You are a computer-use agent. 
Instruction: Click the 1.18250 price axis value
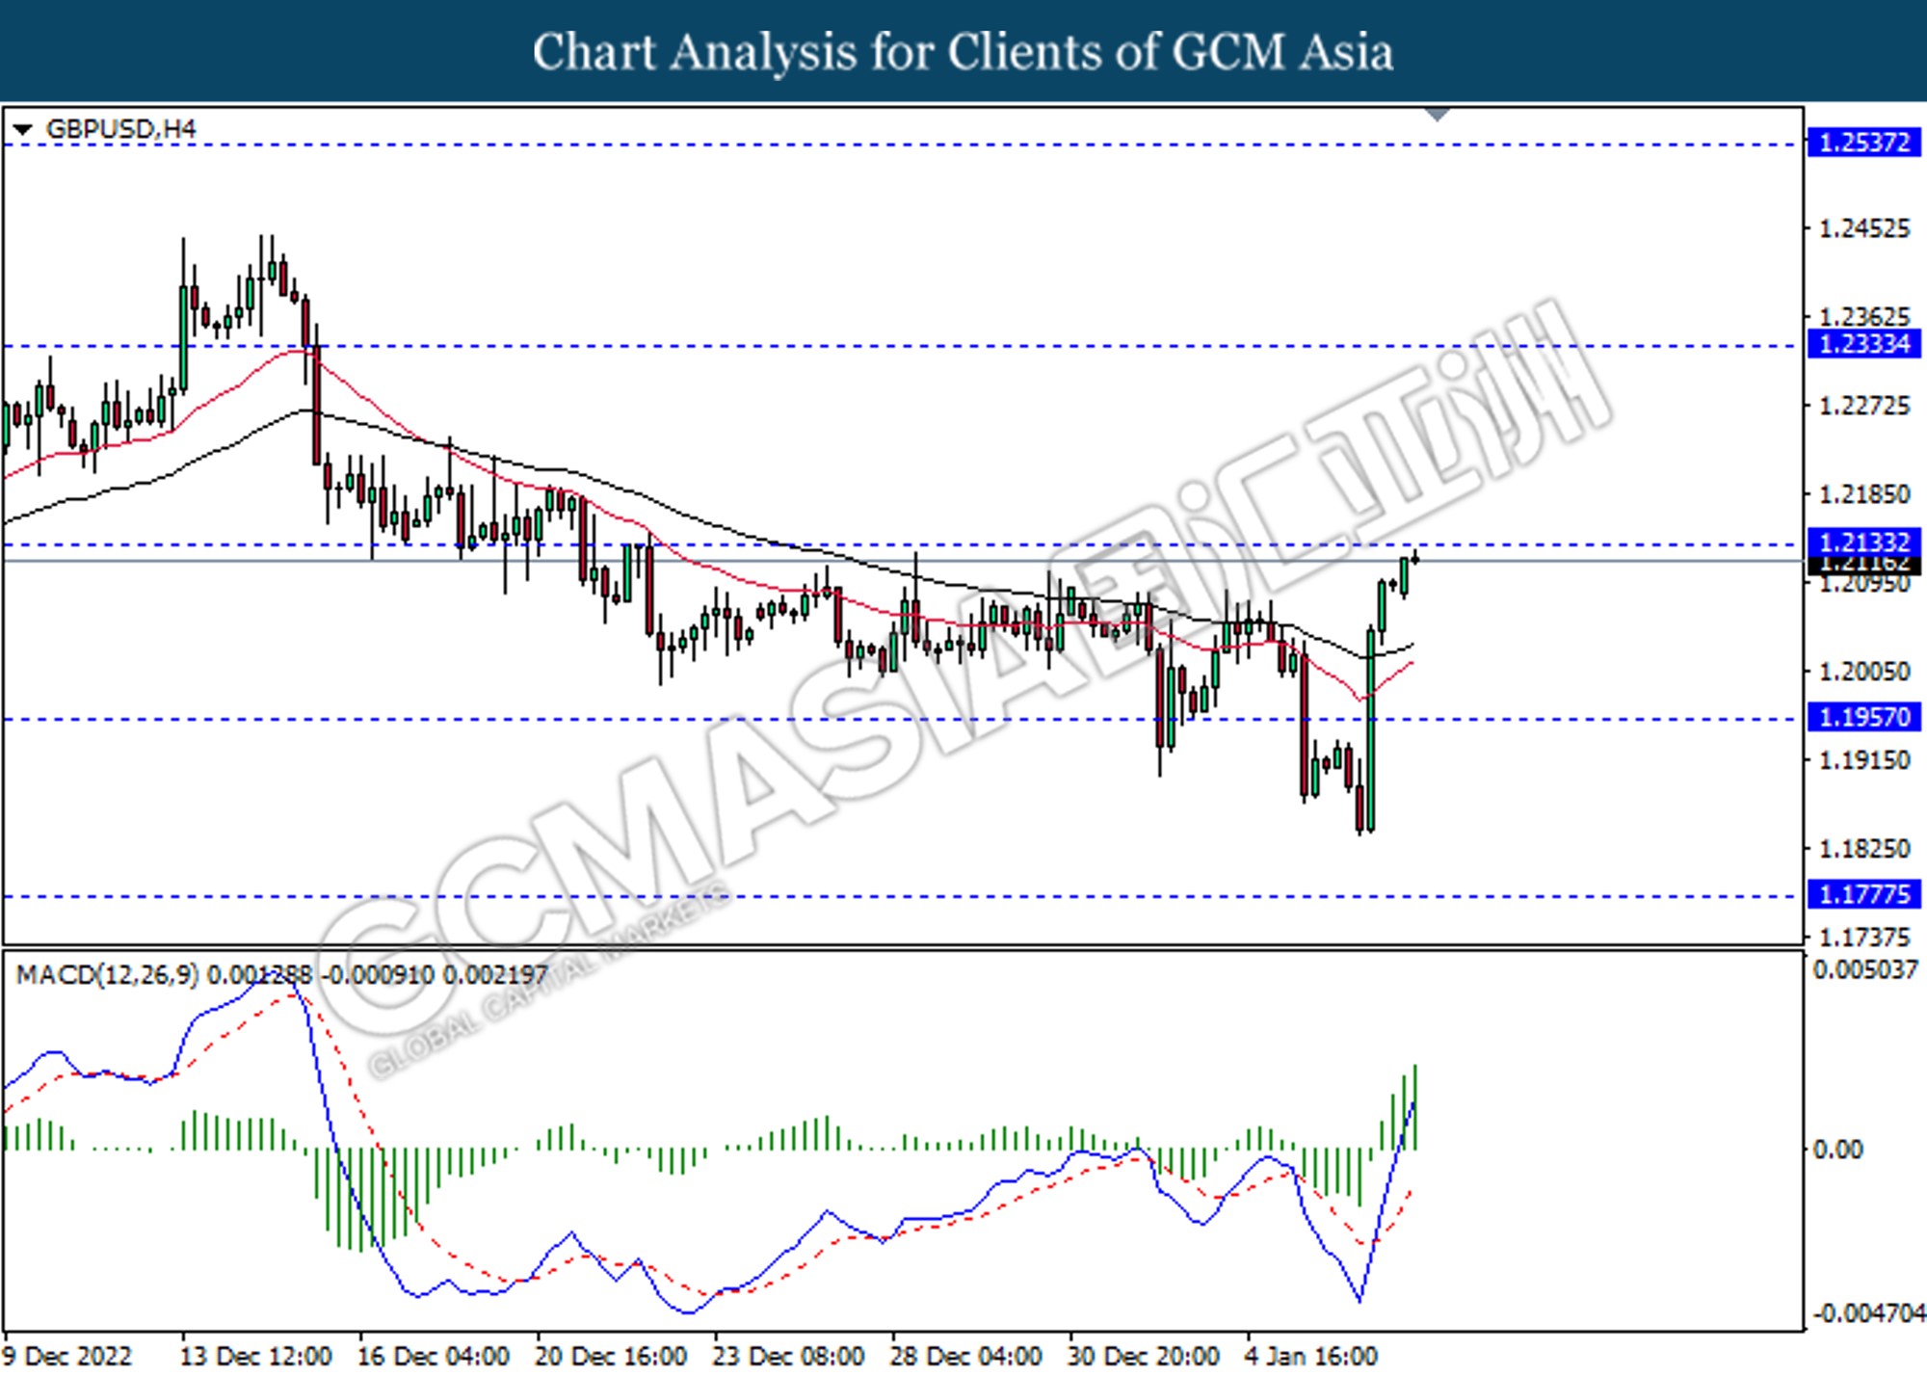[1863, 849]
